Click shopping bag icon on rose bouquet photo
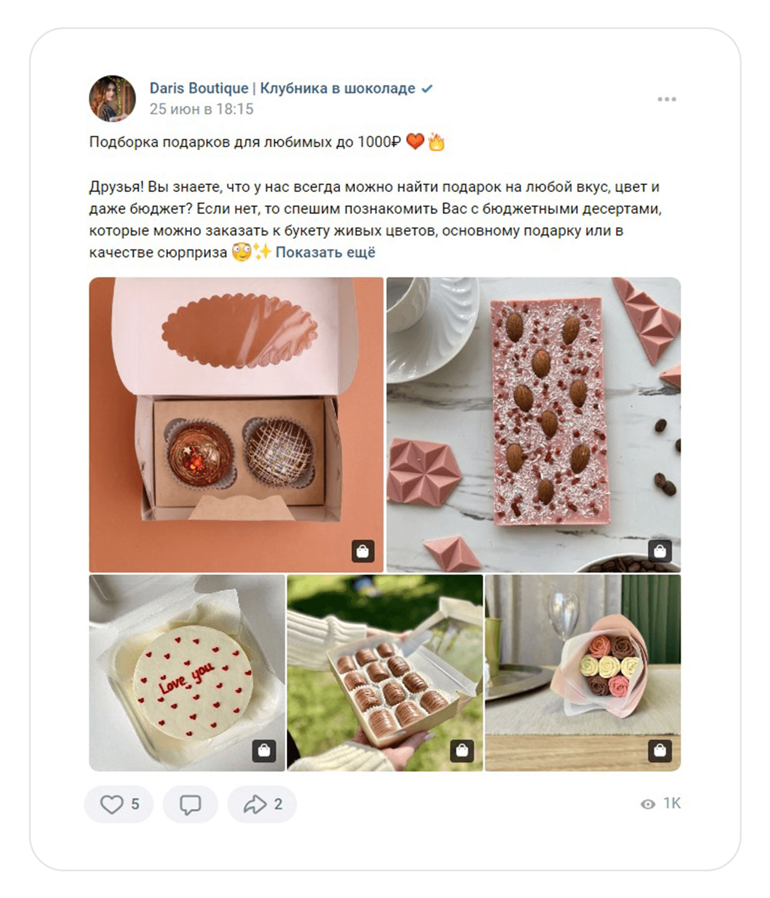 660,751
